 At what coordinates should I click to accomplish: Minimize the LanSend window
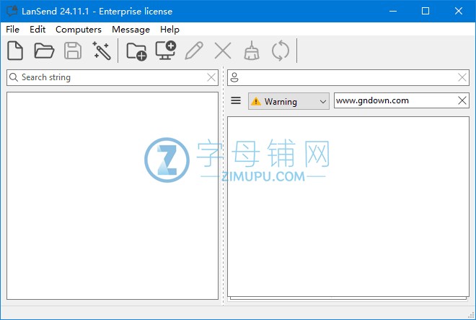(393, 12)
